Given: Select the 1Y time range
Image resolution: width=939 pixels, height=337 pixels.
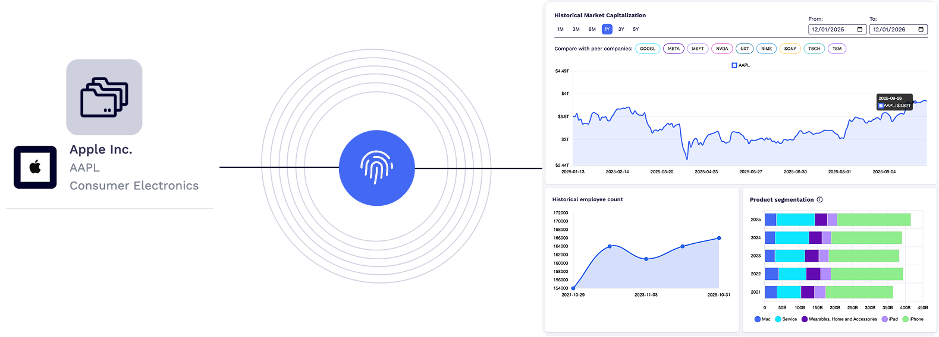Looking at the screenshot, I should pos(607,29).
